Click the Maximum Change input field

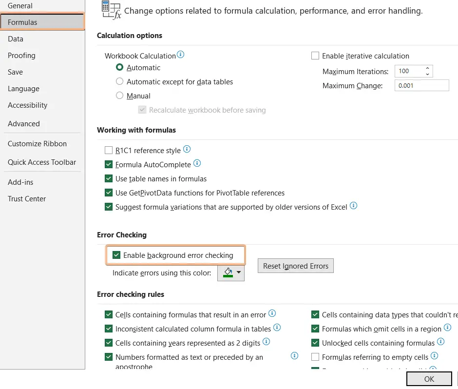[x=421, y=86]
